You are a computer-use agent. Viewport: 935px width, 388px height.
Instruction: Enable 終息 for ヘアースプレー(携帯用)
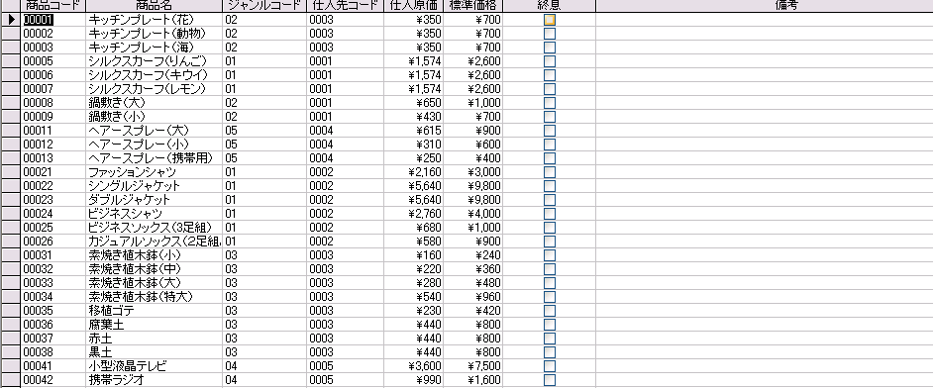(549, 158)
